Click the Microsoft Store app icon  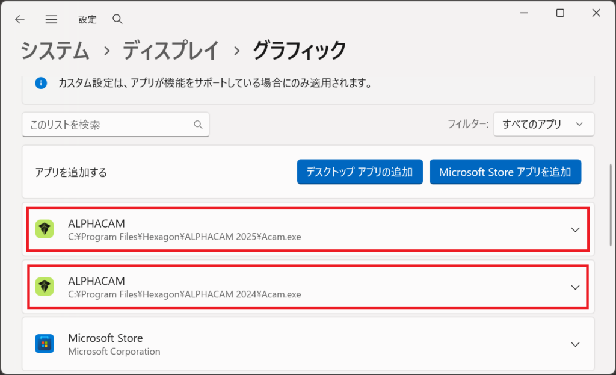[x=45, y=344]
